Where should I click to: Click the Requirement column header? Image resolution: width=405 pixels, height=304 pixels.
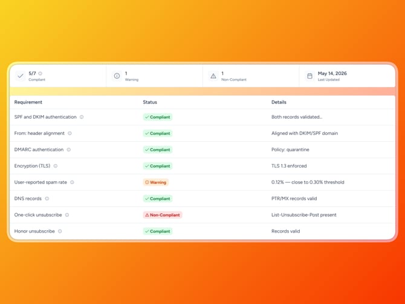click(28, 102)
